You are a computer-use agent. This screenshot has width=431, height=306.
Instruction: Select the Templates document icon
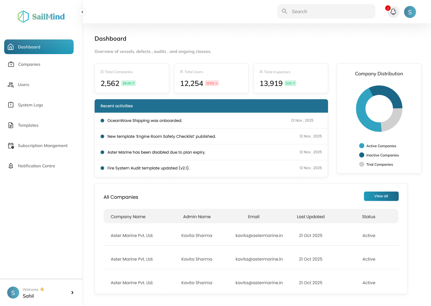pos(11,125)
